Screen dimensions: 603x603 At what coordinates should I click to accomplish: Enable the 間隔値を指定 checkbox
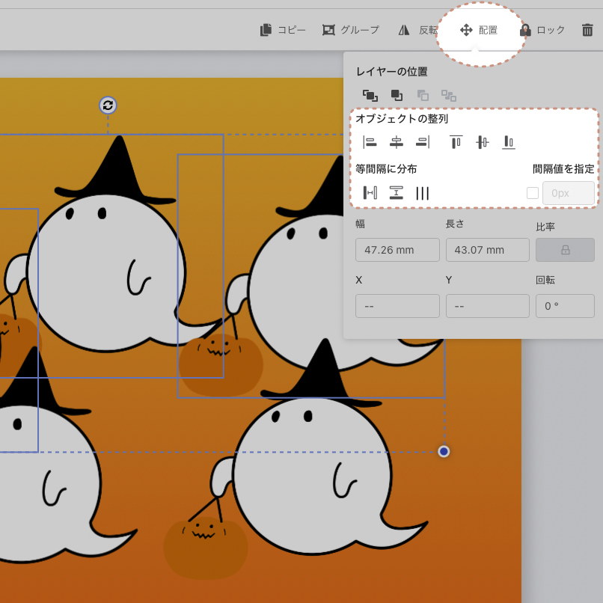[x=533, y=193]
